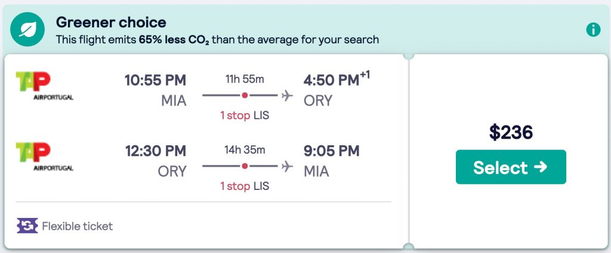Click the purple Flexible ticket icon
This screenshot has height=253, width=611.
coord(27,226)
